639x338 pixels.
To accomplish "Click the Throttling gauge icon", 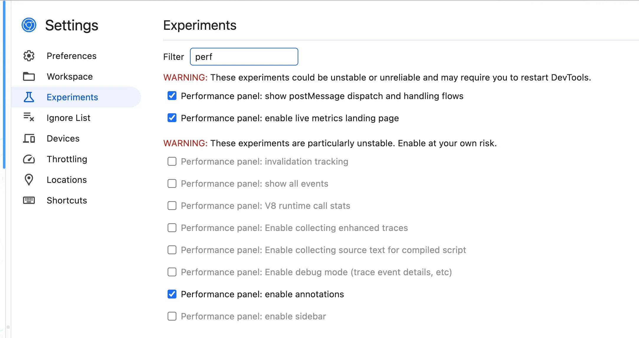I will click(x=29, y=159).
